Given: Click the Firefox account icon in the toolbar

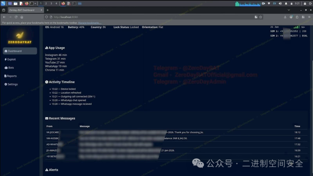Looking at the screenshot, I should (291, 17).
